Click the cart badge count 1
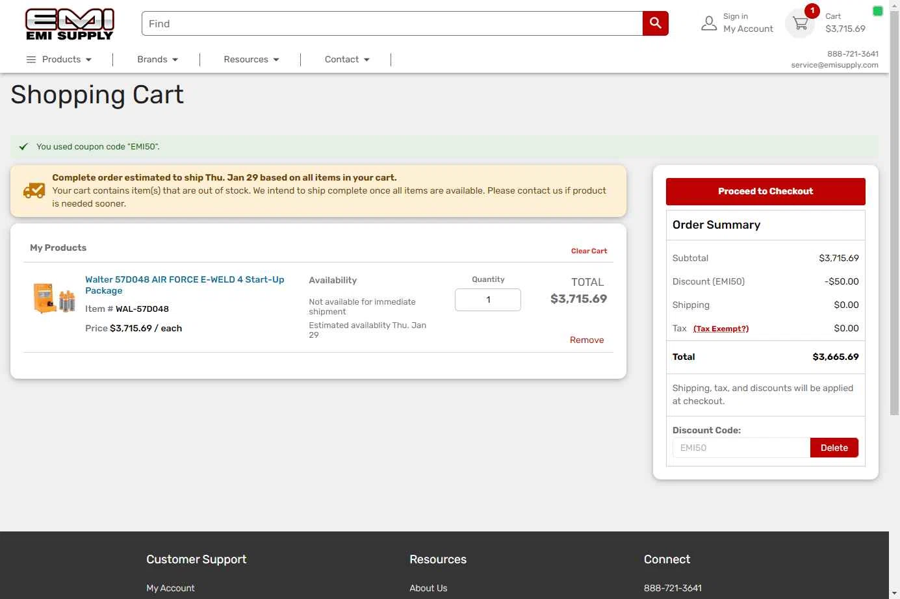900x599 pixels. [x=812, y=10]
